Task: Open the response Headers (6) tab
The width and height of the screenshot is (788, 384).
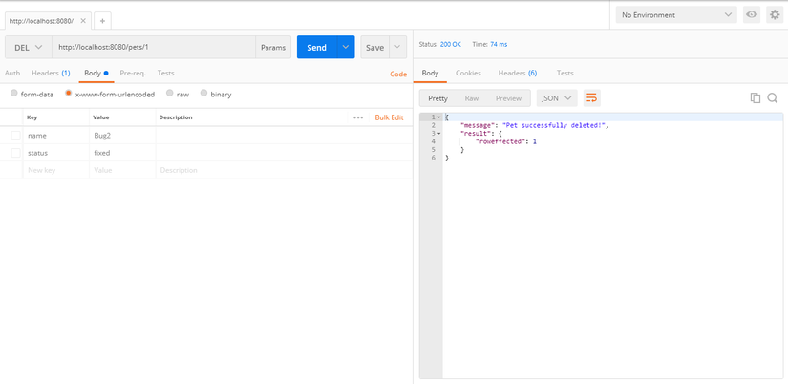Action: coord(518,74)
